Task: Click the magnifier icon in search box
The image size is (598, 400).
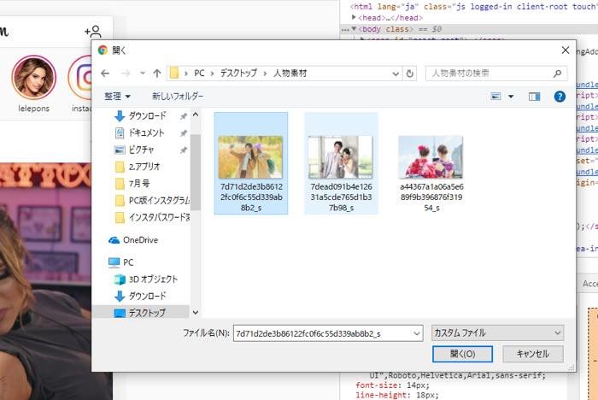Action: pyautogui.click(x=557, y=74)
